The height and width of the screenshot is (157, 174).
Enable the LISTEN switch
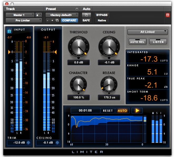tap(158, 41)
